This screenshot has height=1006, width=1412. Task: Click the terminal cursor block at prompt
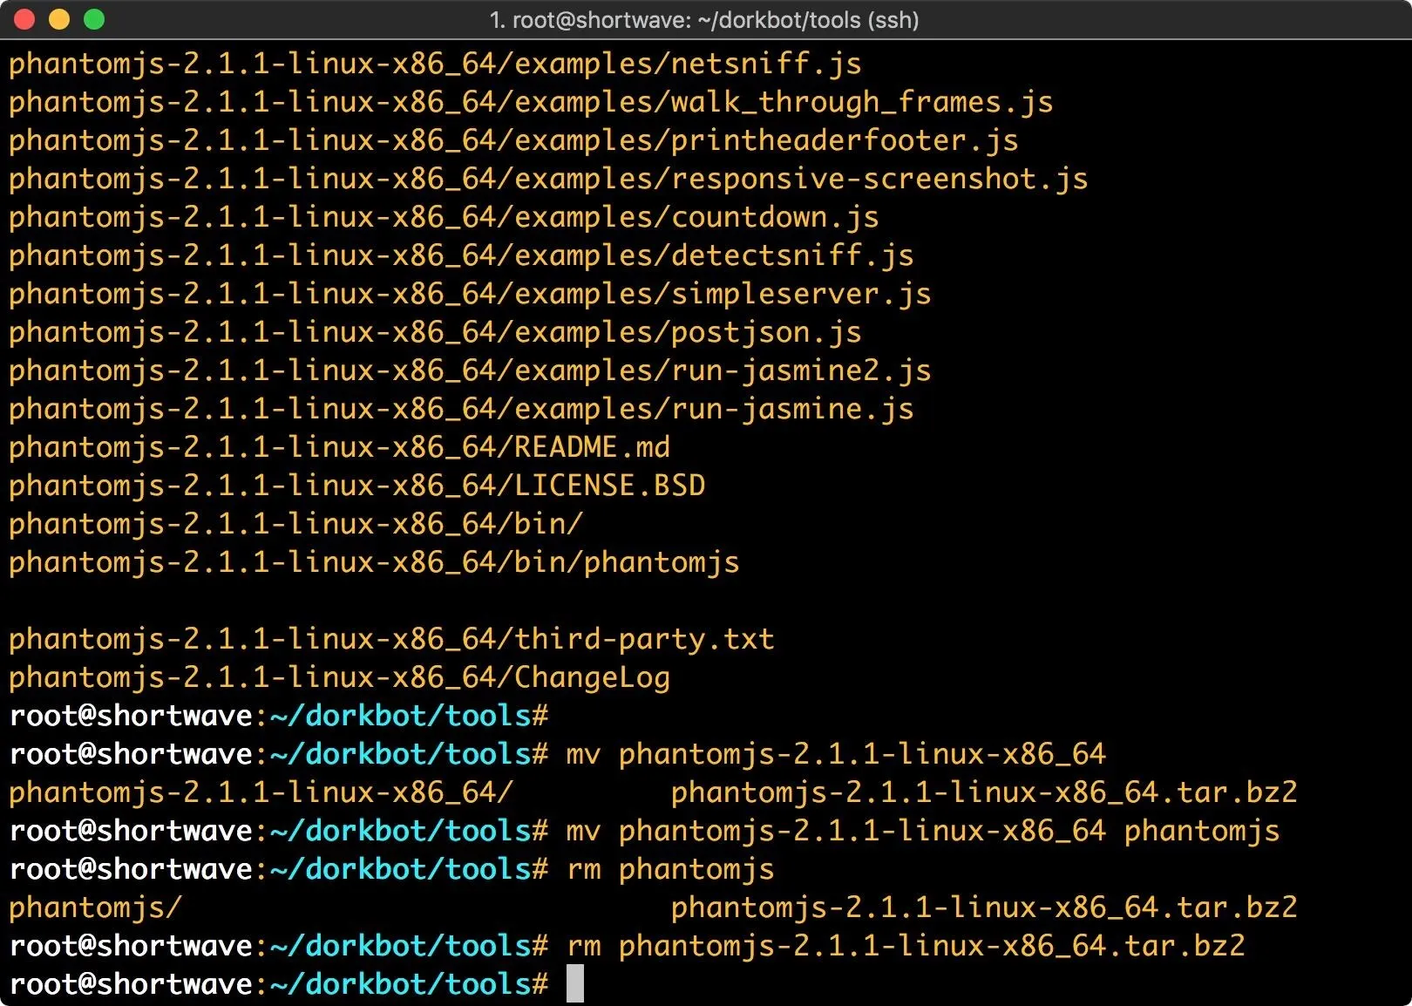coord(575,984)
